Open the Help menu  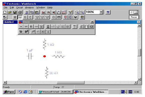[x=50, y=8]
